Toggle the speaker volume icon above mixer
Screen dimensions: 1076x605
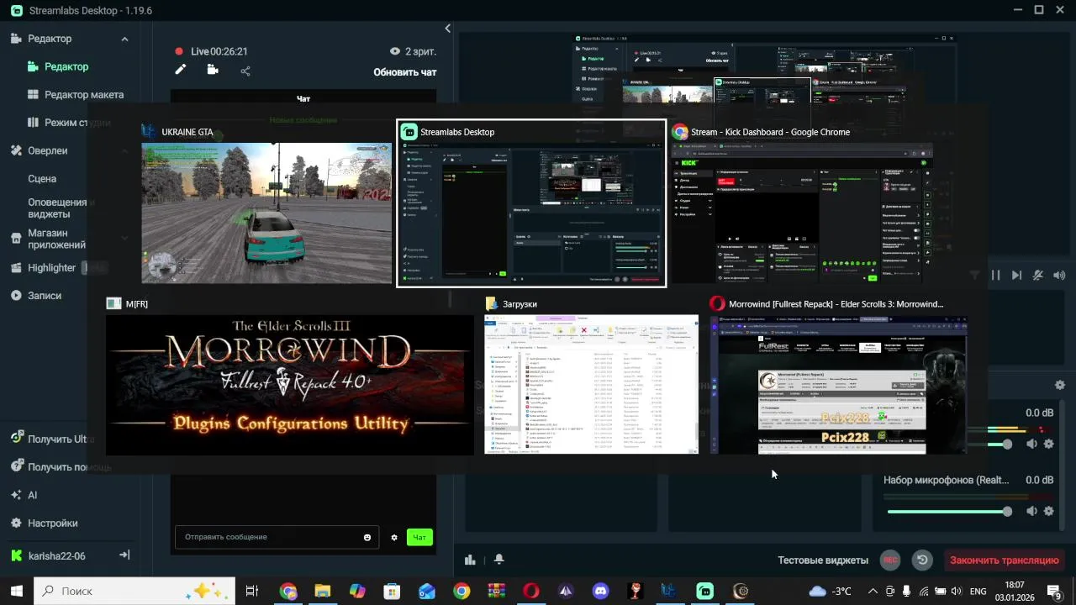point(1059,275)
